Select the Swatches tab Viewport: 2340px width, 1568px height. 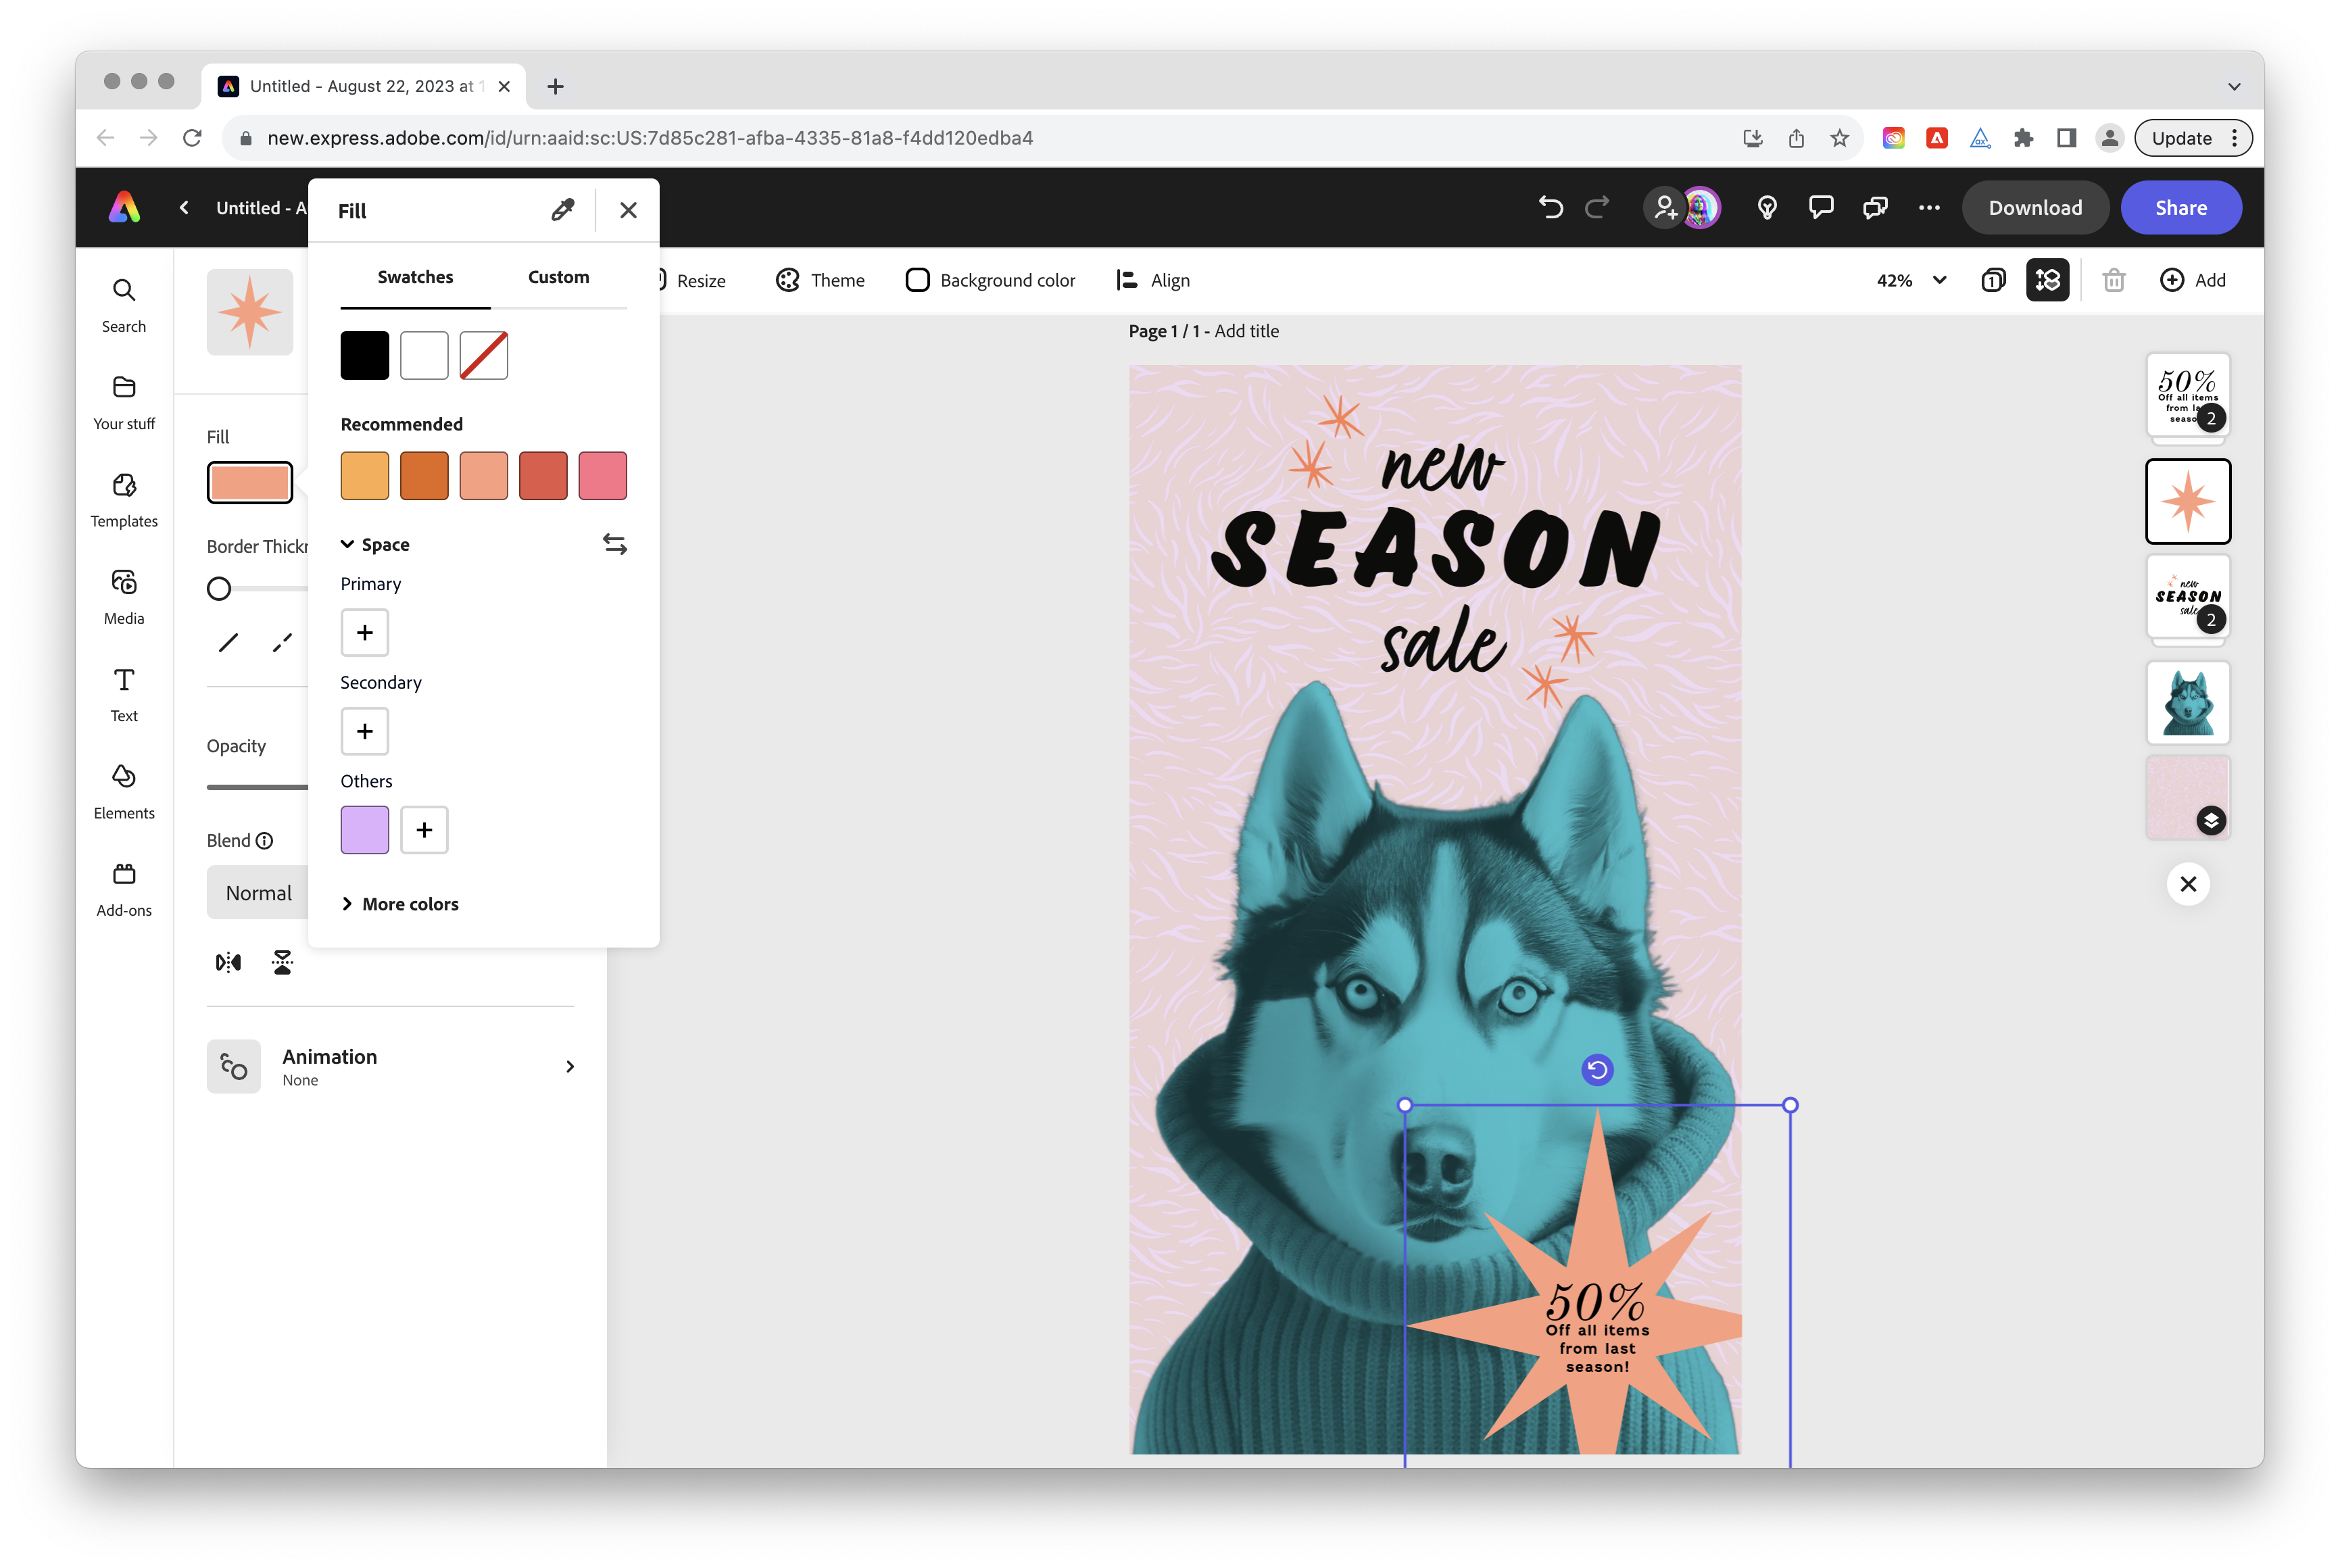[415, 277]
